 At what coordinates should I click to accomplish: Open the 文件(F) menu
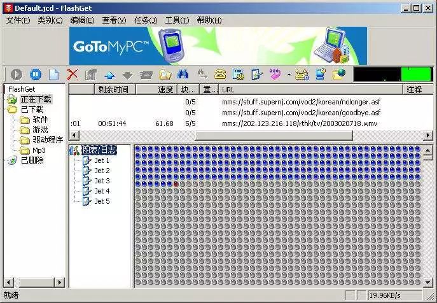coord(18,20)
